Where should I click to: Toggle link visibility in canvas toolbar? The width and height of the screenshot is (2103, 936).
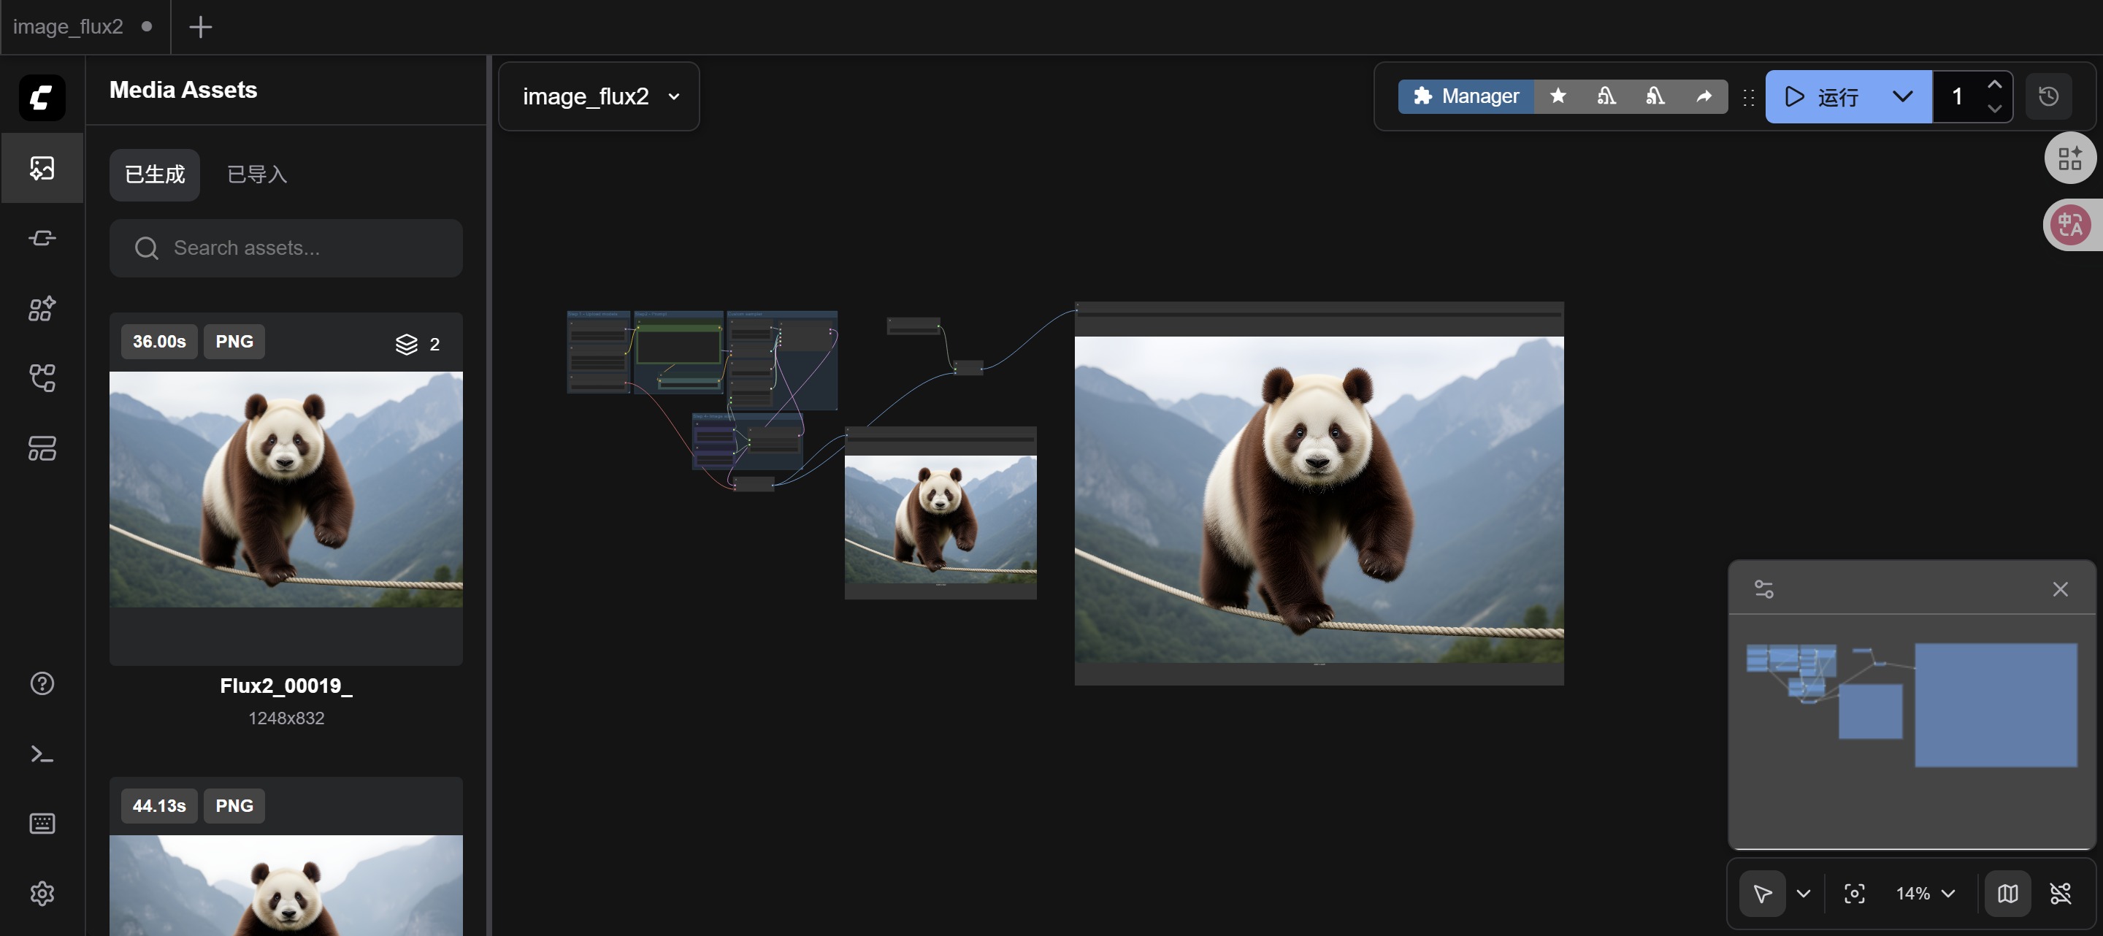coord(2061,894)
